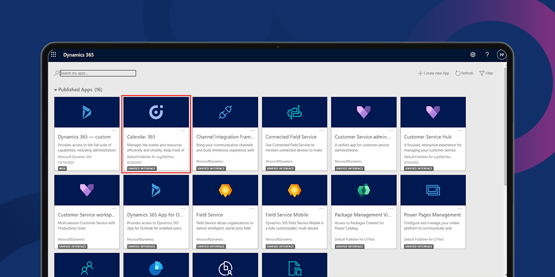Open the bottom-row circular person app icon
This screenshot has height=277, width=555.
pyautogui.click(x=225, y=268)
